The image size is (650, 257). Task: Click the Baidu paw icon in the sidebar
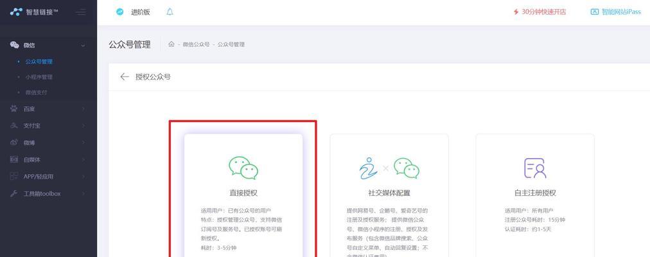(14, 109)
